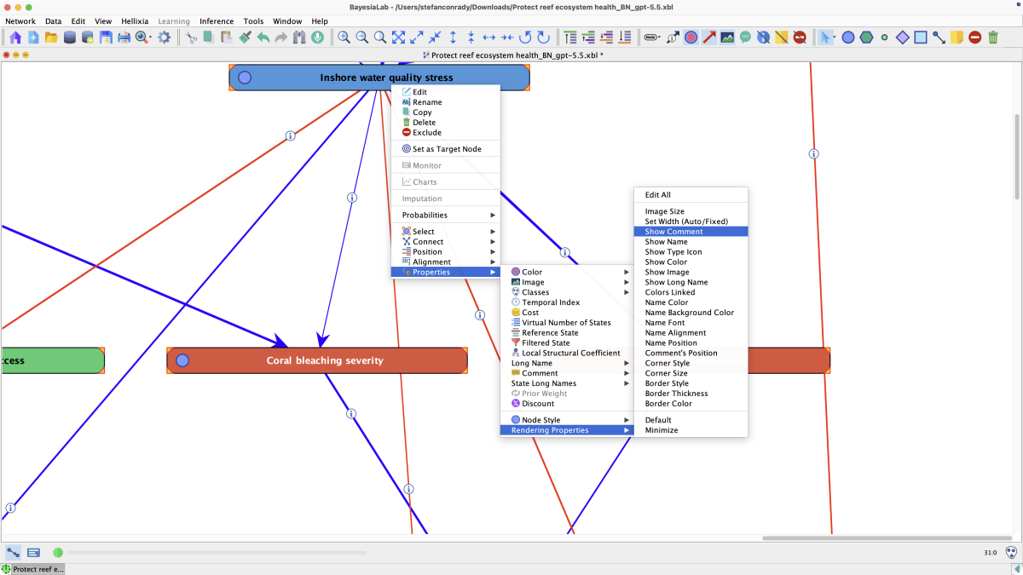The height and width of the screenshot is (575, 1023).
Task: Click the Undo arrow icon
Action: click(263, 37)
